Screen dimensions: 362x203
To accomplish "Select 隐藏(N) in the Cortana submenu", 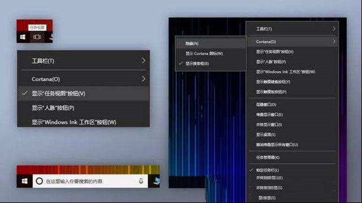I will tap(210, 43).
